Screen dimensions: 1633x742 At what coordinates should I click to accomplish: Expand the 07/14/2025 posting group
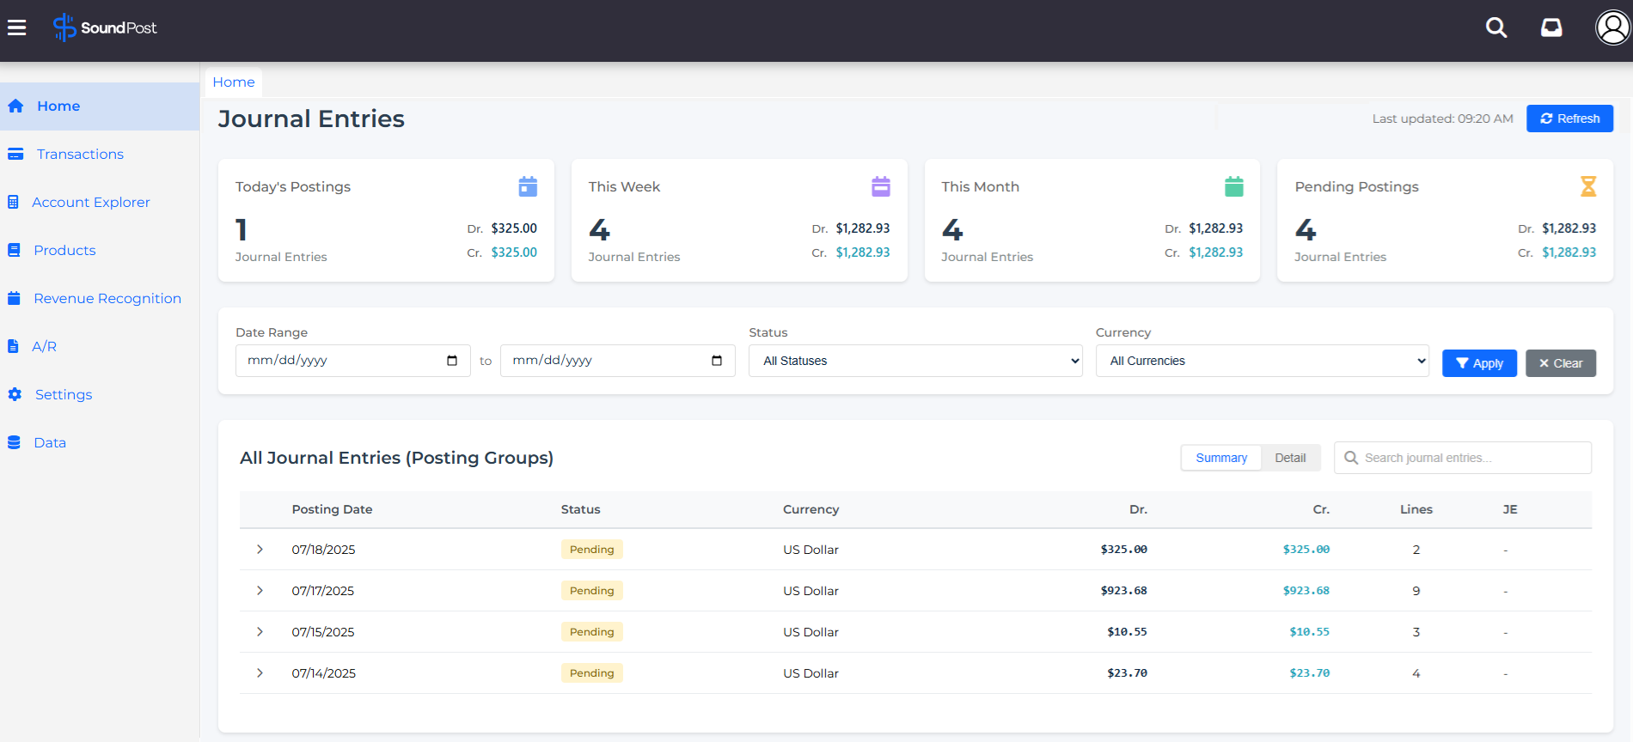point(260,673)
